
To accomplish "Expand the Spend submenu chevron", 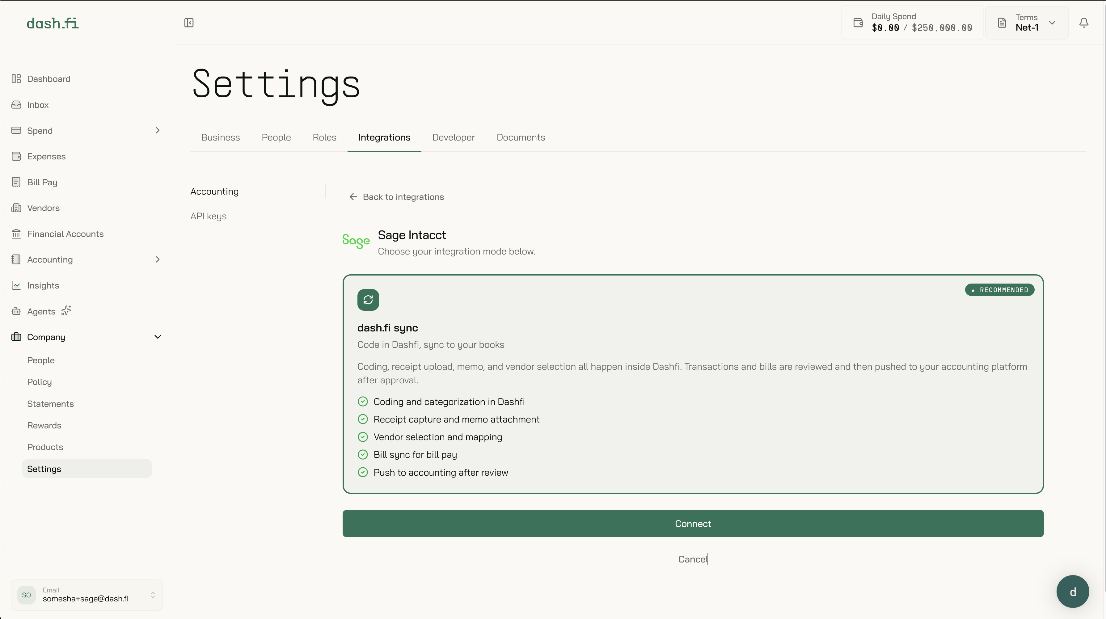I will point(158,130).
